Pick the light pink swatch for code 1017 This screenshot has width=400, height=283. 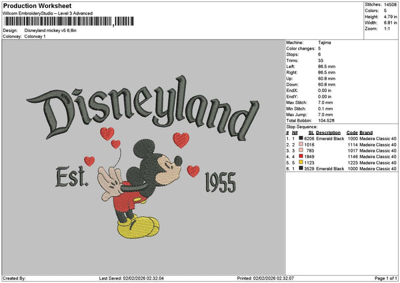pyautogui.click(x=300, y=150)
